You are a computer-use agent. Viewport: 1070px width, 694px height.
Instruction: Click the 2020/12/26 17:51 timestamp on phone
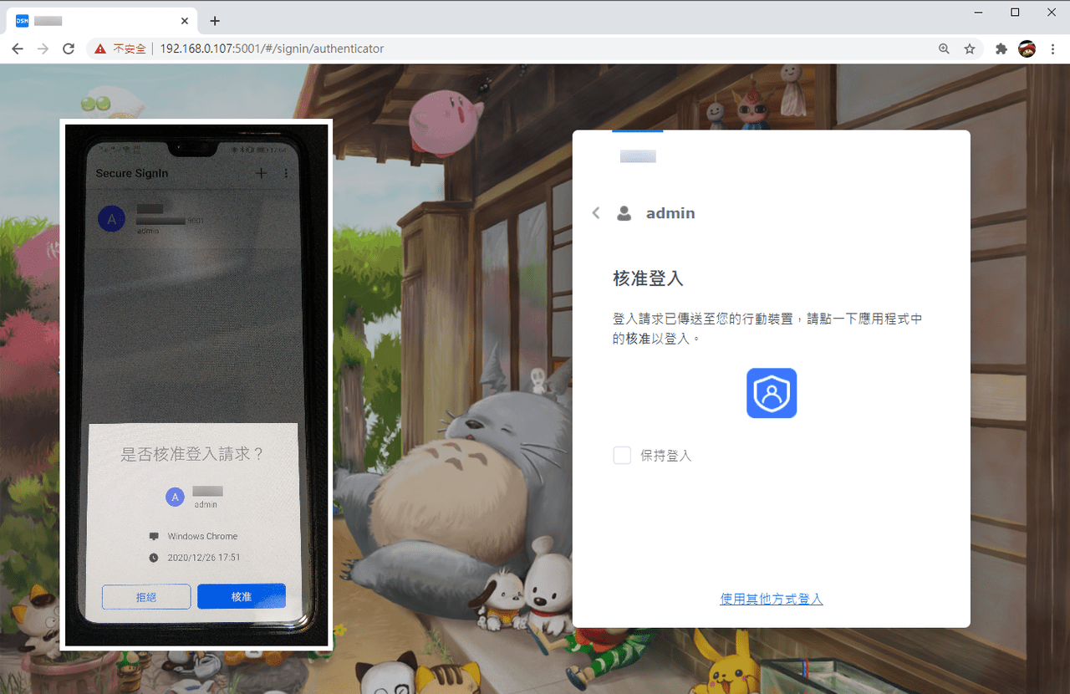pos(204,558)
